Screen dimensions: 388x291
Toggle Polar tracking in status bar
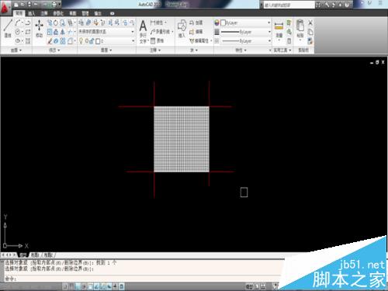coord(84,286)
